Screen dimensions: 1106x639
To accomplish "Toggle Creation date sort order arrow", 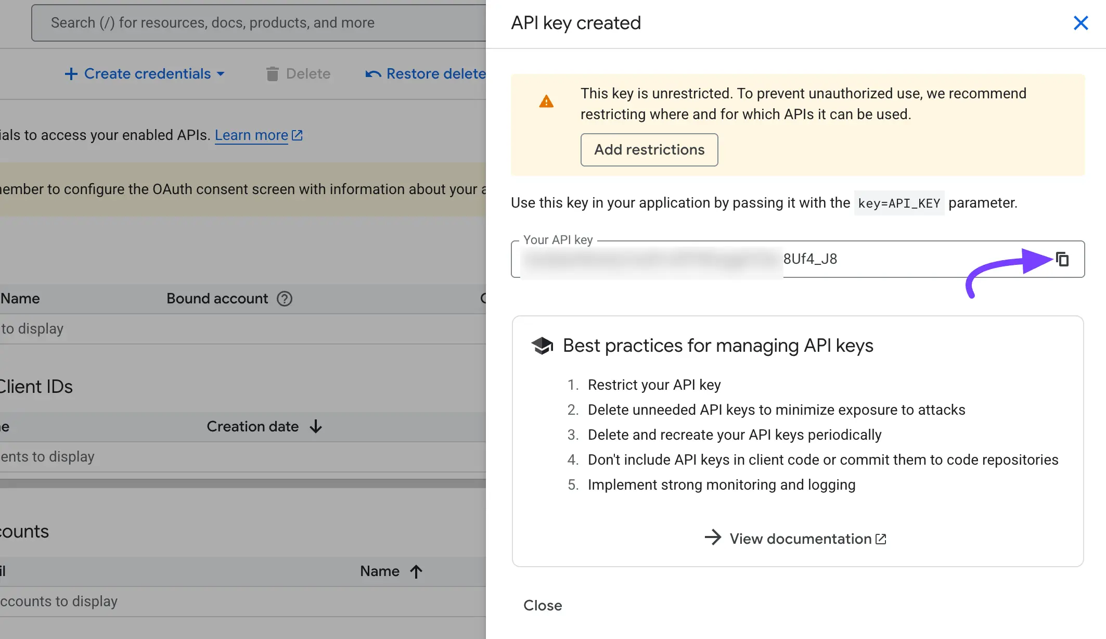I will pyautogui.click(x=316, y=426).
